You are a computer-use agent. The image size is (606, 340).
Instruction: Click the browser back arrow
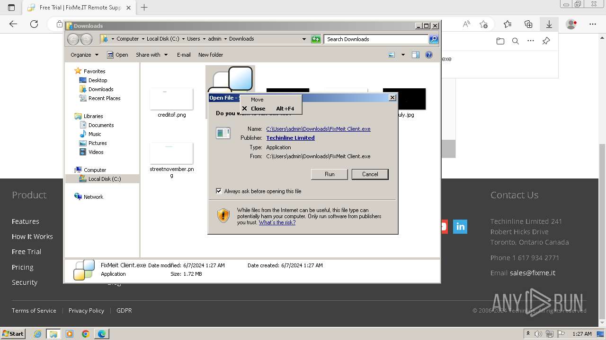(13, 24)
